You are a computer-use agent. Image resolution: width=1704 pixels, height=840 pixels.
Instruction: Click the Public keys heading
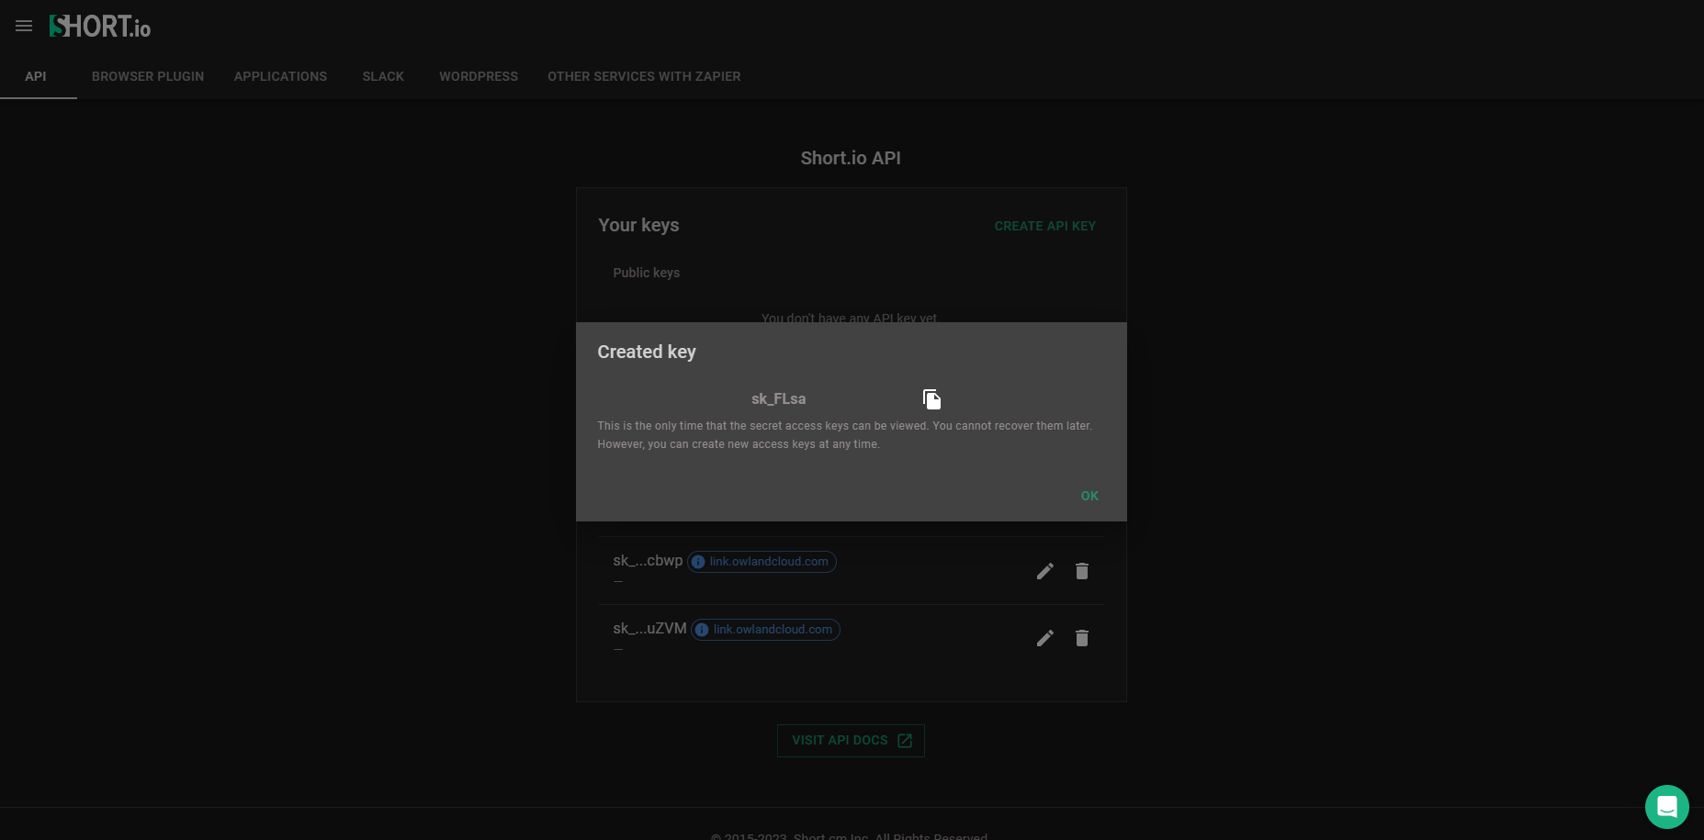[x=647, y=273]
